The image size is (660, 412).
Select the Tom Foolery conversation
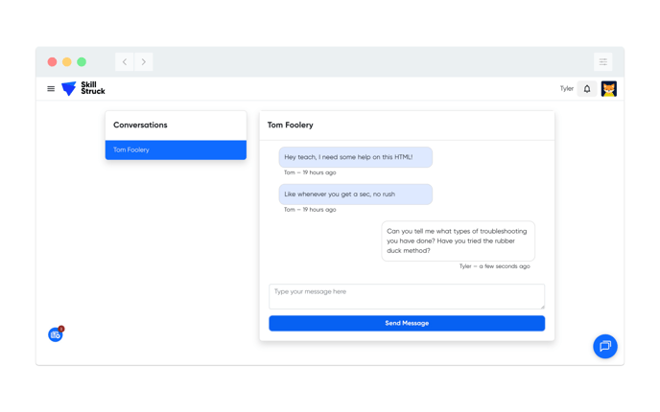[x=176, y=150]
